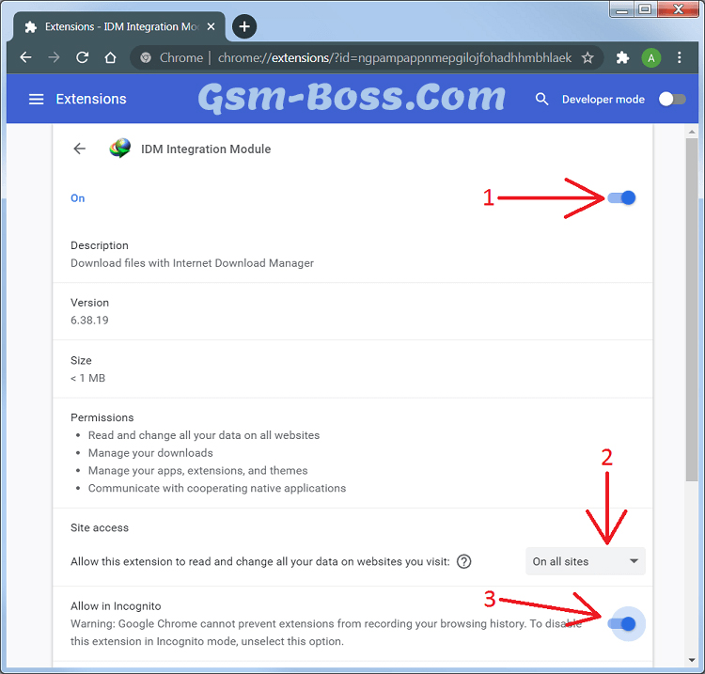Click the scrollbar down arrow

(x=692, y=660)
